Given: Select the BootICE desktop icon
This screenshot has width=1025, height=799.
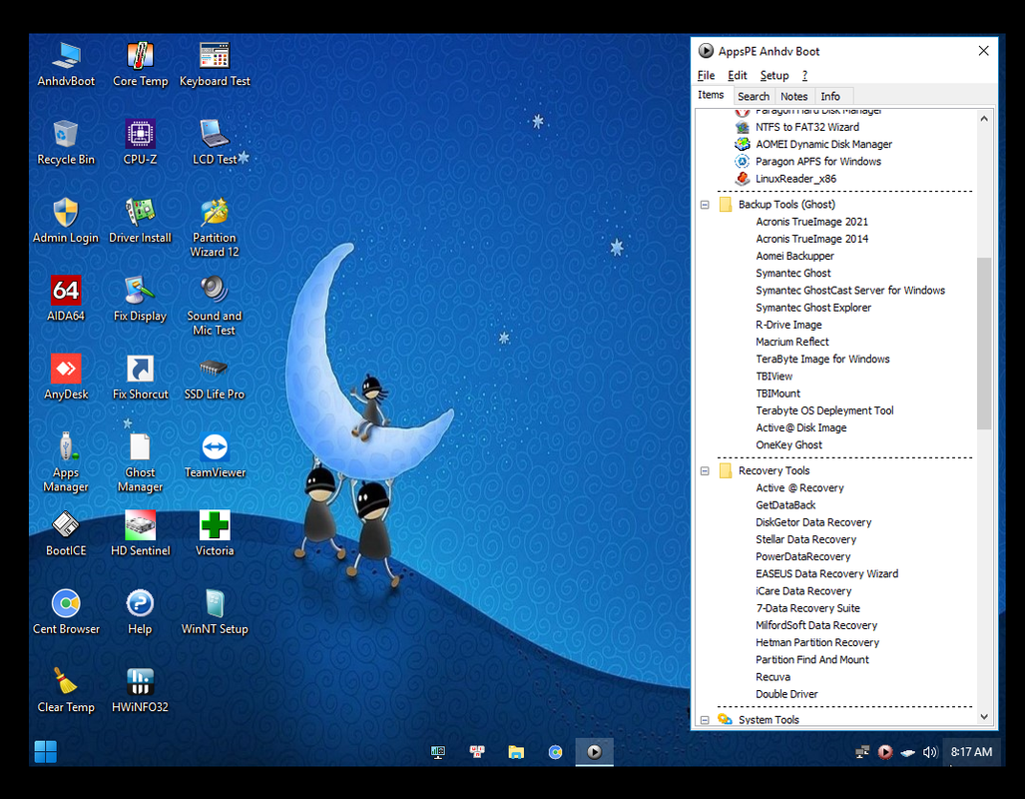Looking at the screenshot, I should [x=66, y=534].
